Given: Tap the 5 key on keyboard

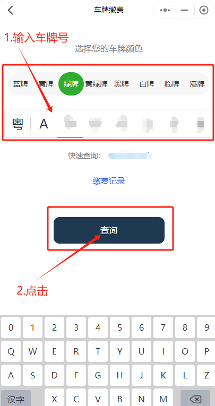Looking at the screenshot, I should (x=119, y=327).
